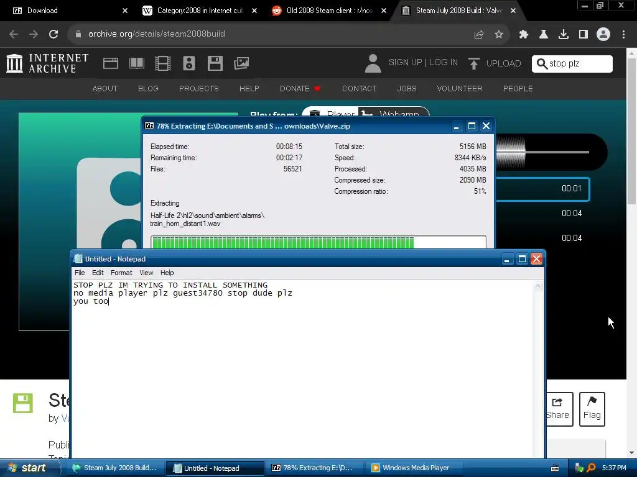Open Notepad File menu

tap(80, 273)
